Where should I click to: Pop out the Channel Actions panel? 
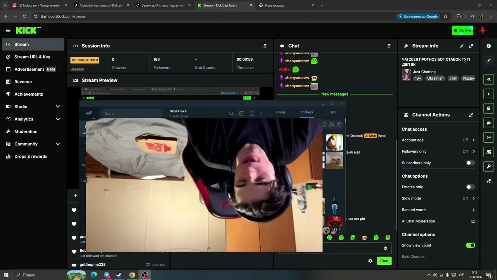(x=471, y=115)
